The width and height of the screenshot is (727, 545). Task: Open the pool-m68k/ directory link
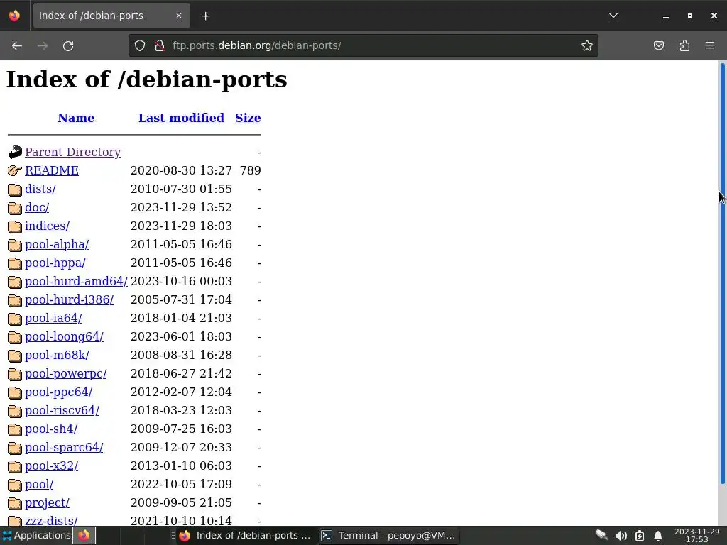[x=57, y=355]
